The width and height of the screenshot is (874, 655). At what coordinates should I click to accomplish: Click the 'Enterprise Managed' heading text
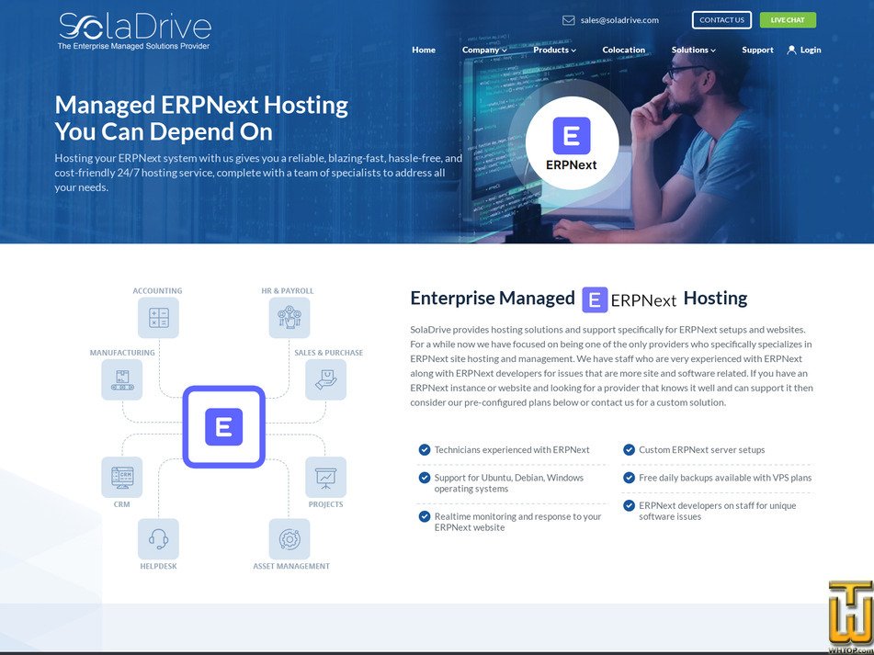pos(493,298)
